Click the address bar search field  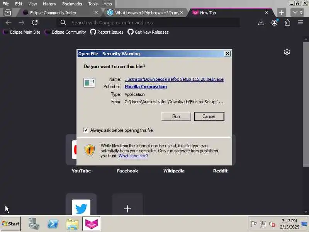[149, 22]
